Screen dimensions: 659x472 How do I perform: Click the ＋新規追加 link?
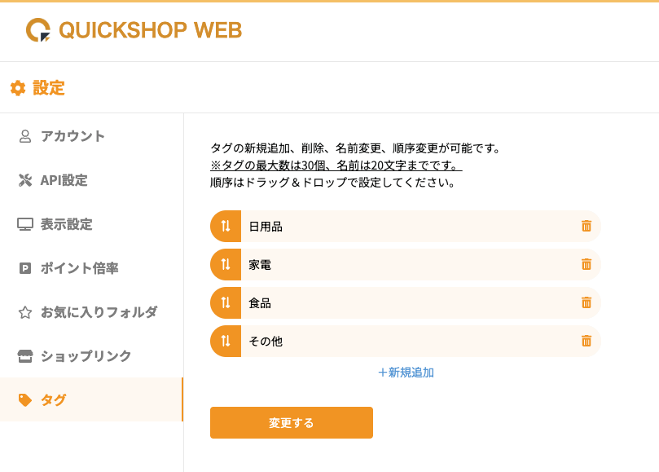coord(406,373)
